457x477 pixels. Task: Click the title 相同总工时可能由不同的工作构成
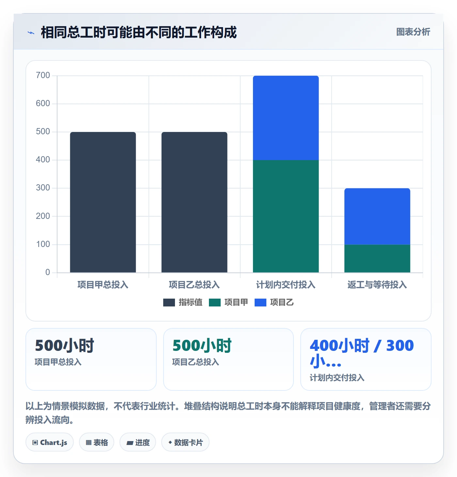tap(139, 32)
